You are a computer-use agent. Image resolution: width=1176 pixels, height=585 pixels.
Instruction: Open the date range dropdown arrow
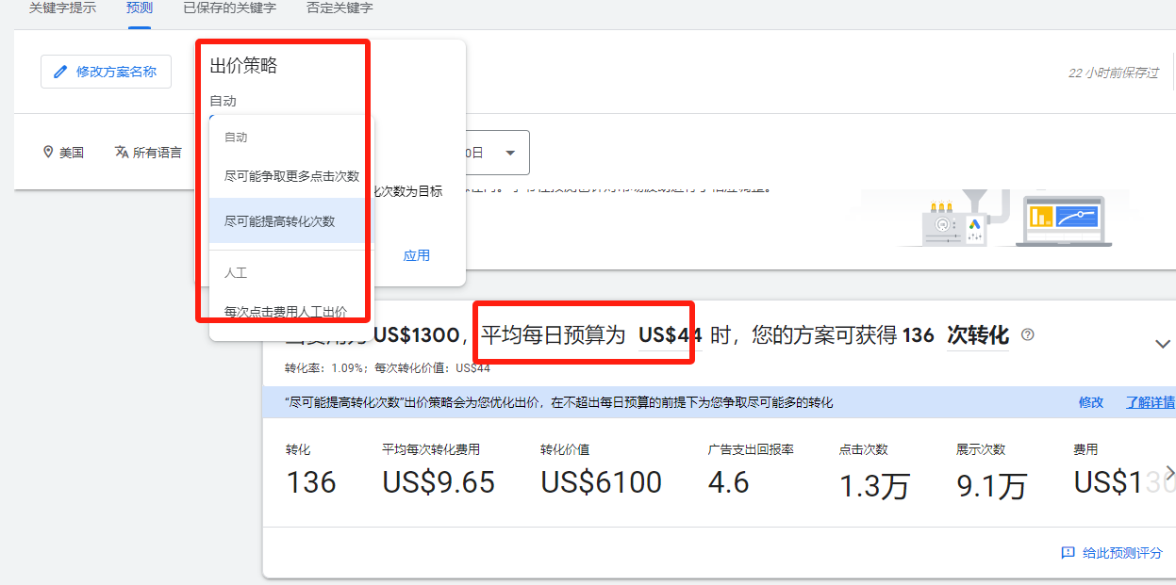coord(510,153)
